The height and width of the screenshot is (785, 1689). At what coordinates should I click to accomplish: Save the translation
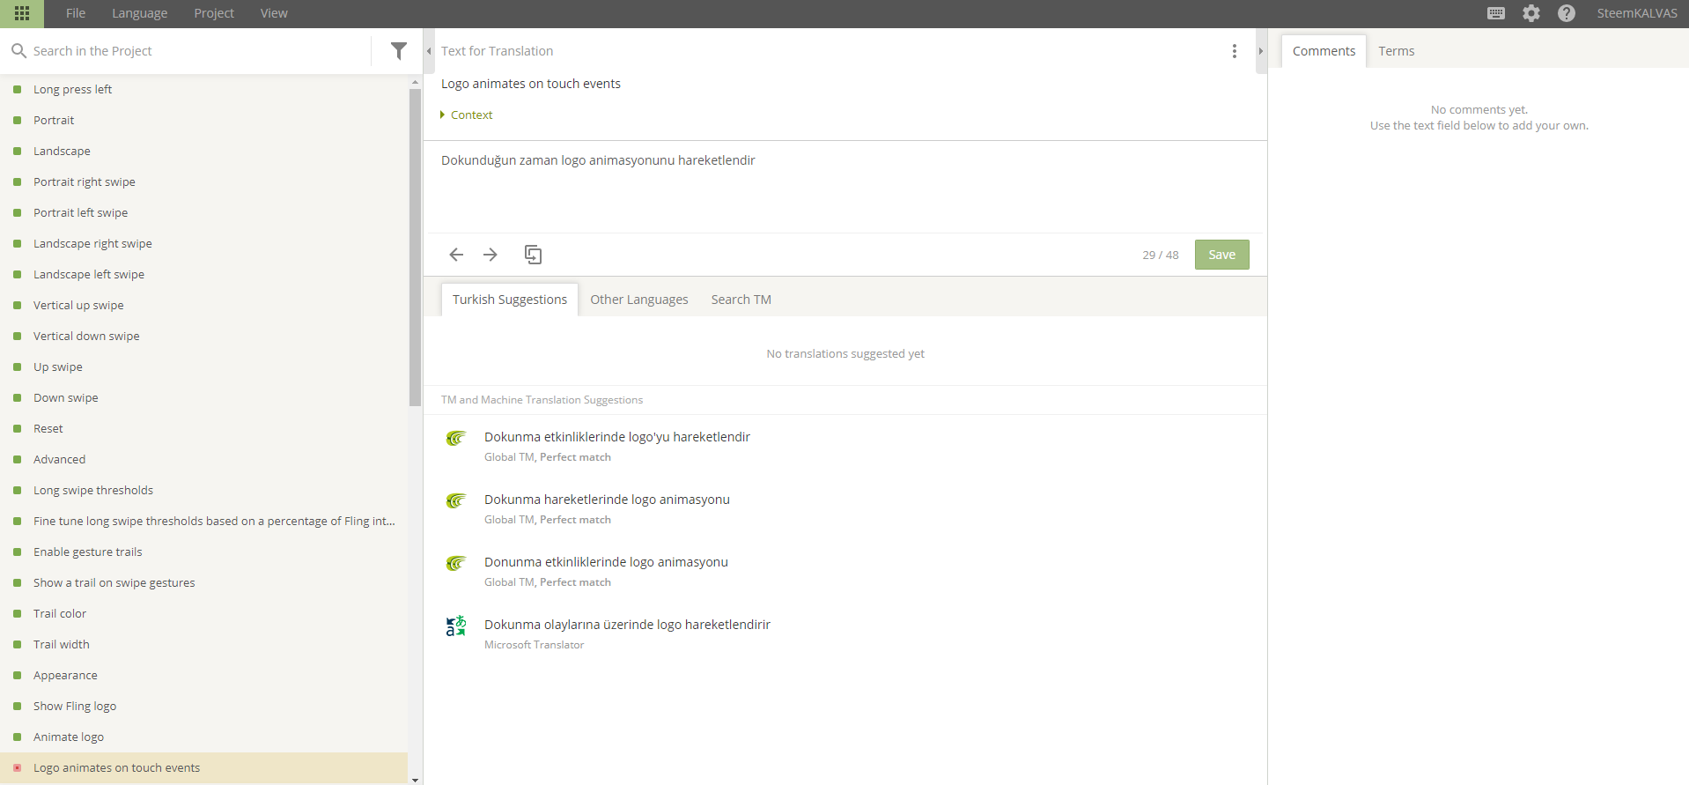click(1221, 255)
